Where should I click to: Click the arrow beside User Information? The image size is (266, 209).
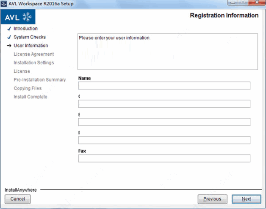9,46
